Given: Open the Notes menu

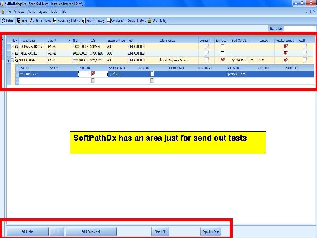Looking at the screenshot, I should pos(31,11).
